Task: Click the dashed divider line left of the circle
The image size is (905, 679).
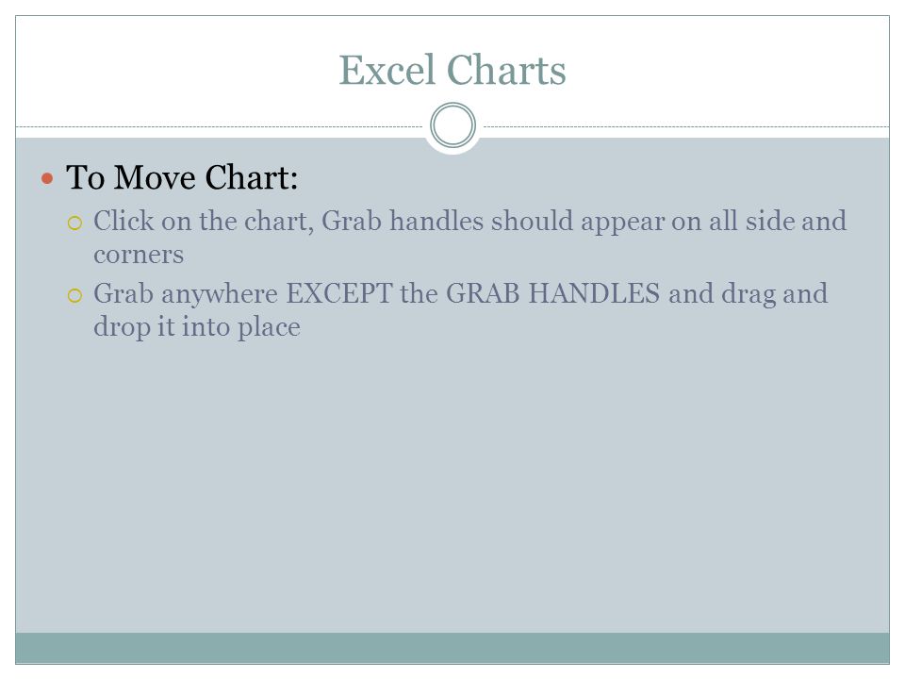Action: 220,126
